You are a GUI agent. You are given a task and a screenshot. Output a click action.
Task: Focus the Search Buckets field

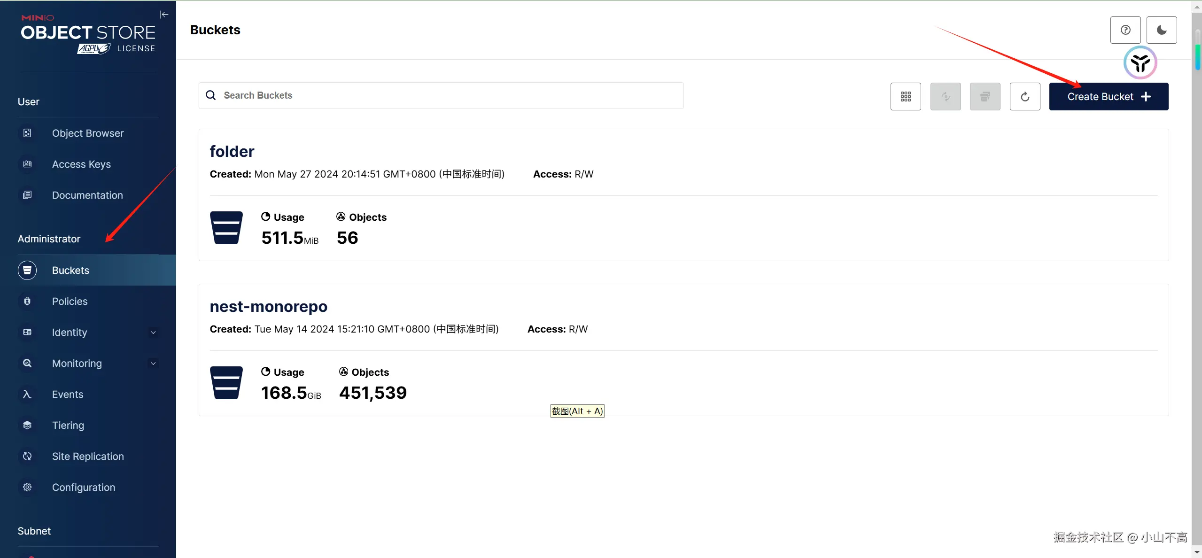point(441,96)
